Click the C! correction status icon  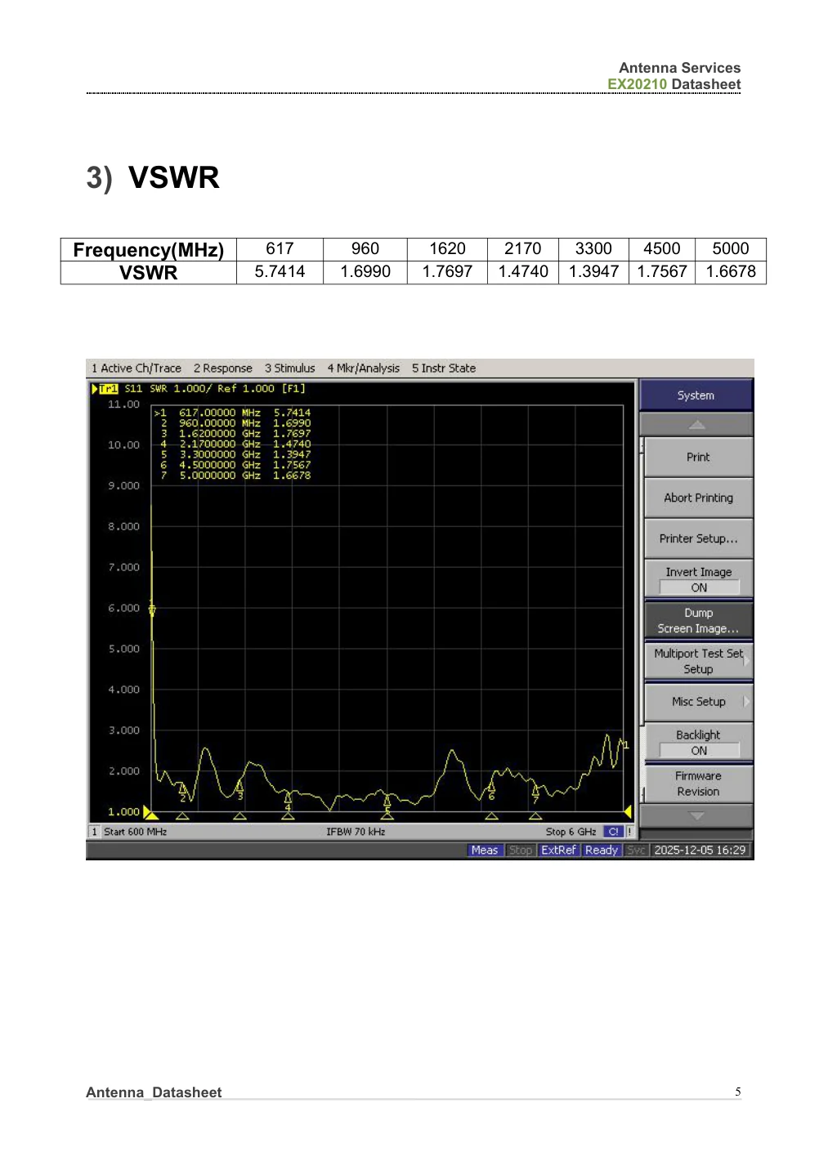[613, 832]
